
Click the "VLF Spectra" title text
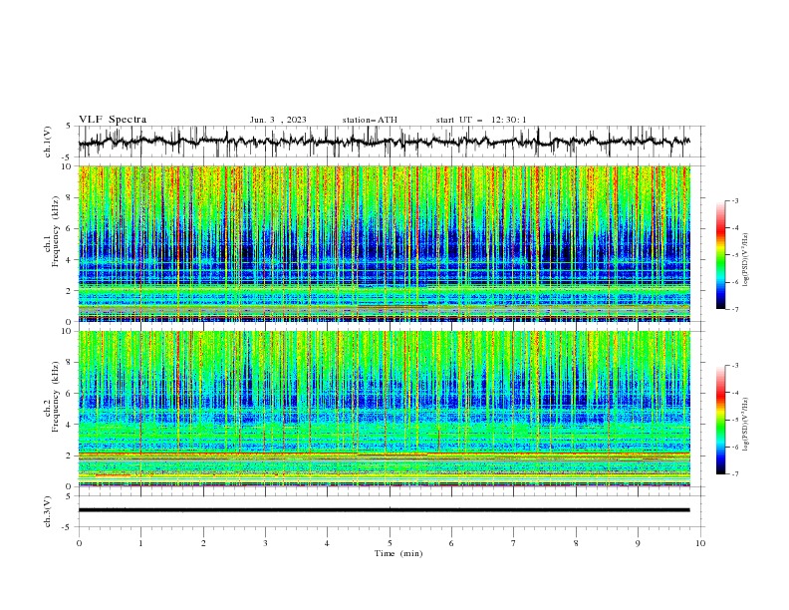[x=113, y=120]
